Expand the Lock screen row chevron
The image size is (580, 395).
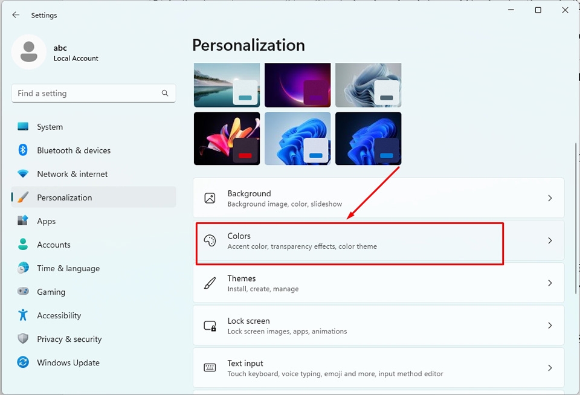(550, 325)
